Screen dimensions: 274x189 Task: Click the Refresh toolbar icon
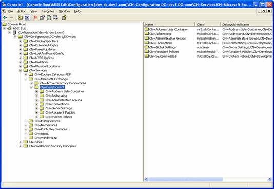[49, 17]
